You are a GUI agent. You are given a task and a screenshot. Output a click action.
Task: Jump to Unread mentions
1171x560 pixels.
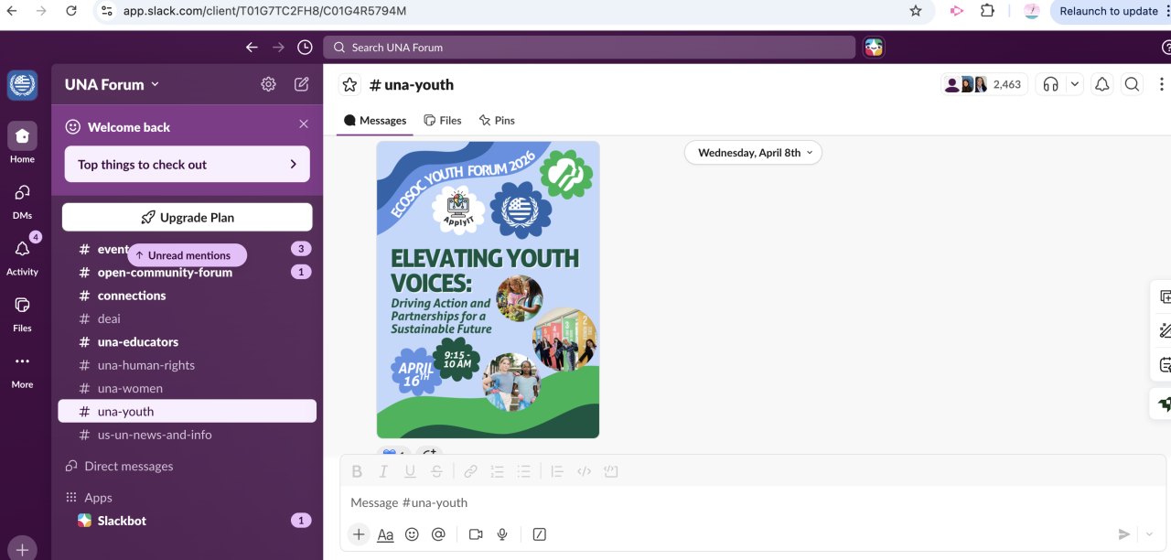click(187, 255)
